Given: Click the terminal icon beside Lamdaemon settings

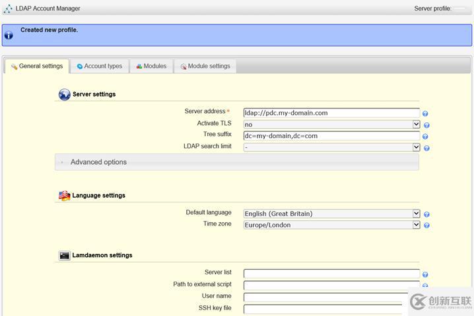Looking at the screenshot, I should [64, 255].
